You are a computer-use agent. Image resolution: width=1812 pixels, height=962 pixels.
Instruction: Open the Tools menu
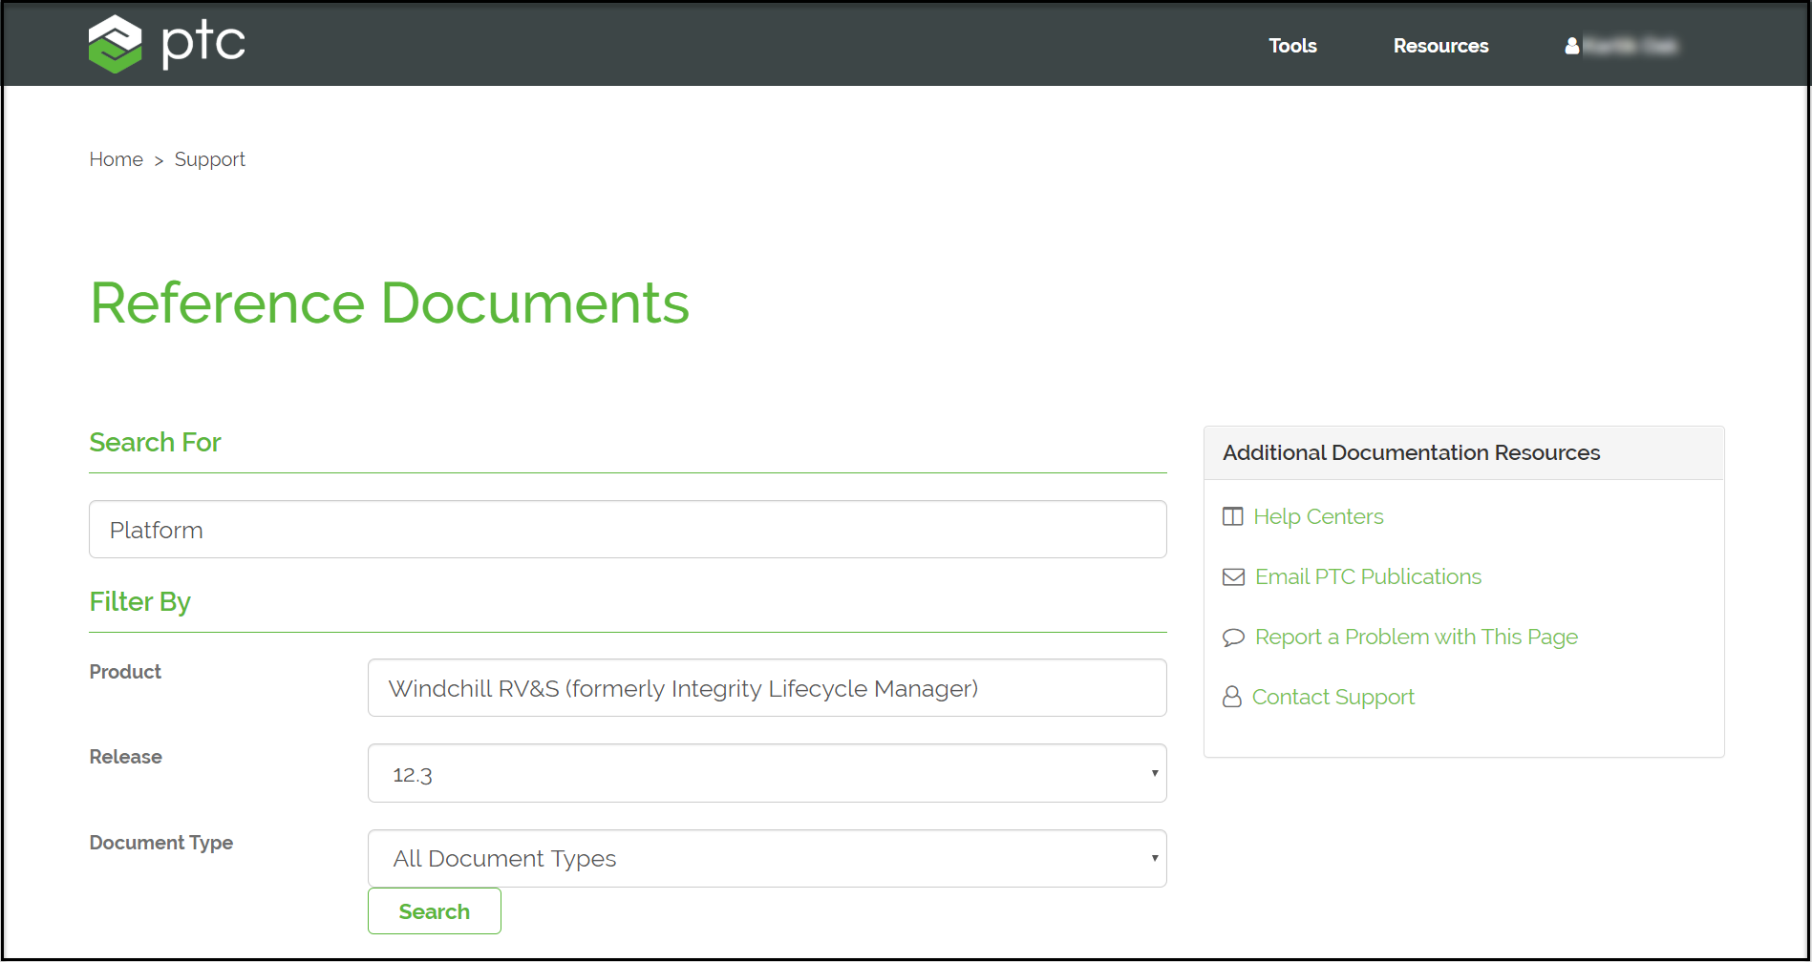click(x=1291, y=45)
